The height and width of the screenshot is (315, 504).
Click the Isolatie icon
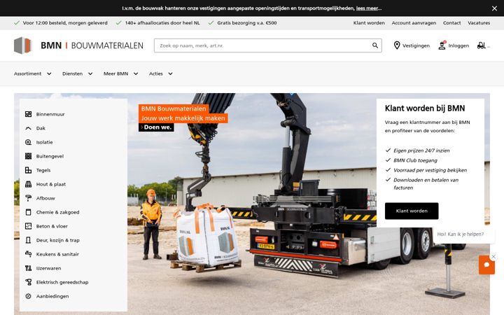(x=28, y=142)
